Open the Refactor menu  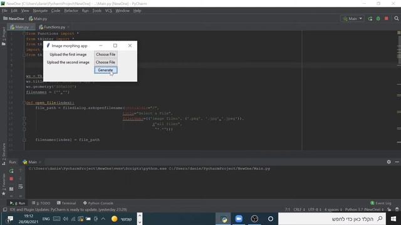pyautogui.click(x=71, y=11)
